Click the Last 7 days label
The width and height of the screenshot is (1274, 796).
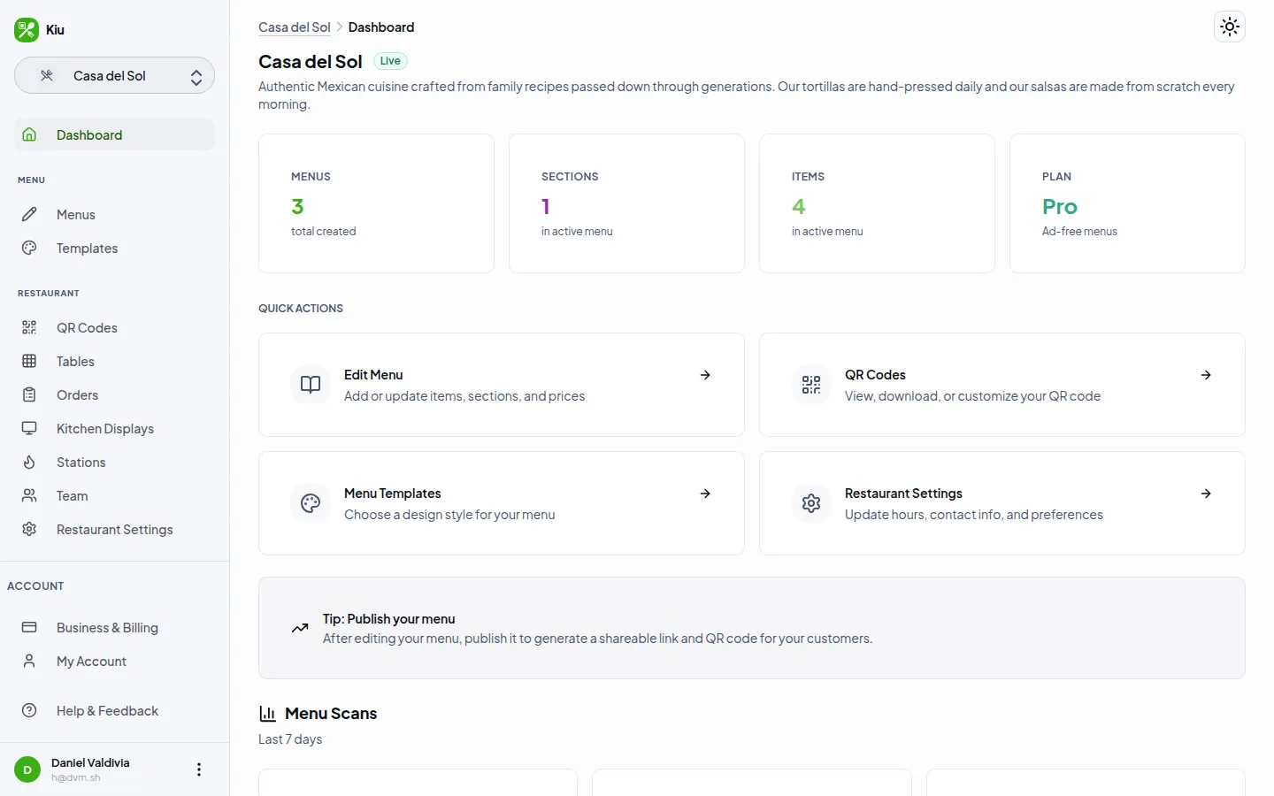coord(290,739)
